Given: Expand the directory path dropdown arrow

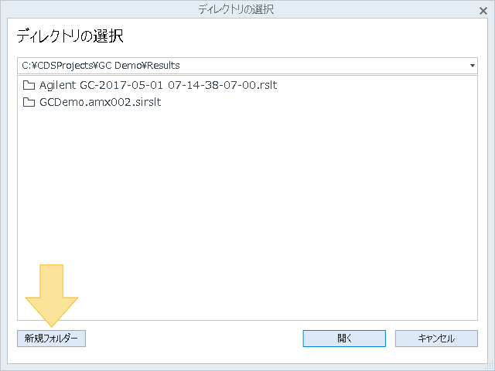Looking at the screenshot, I should [x=473, y=66].
